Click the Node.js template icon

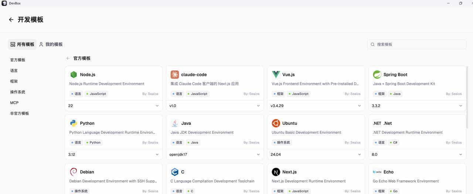(74, 75)
